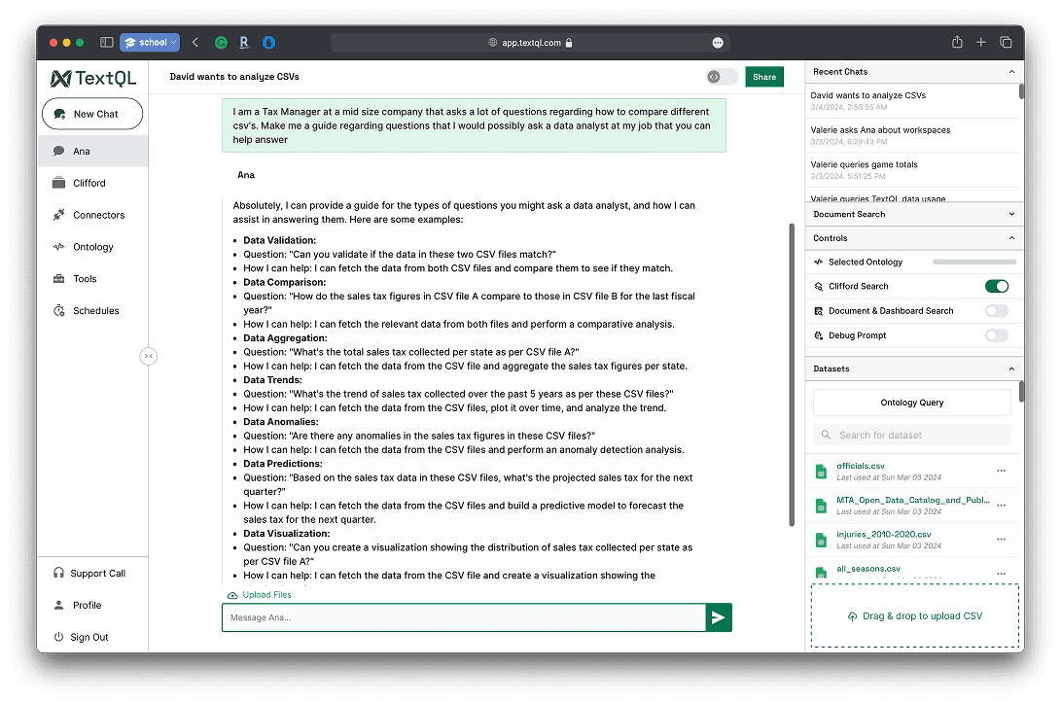This screenshot has height=702, width=1061.
Task: Click Upload Files link
Action: (x=260, y=595)
